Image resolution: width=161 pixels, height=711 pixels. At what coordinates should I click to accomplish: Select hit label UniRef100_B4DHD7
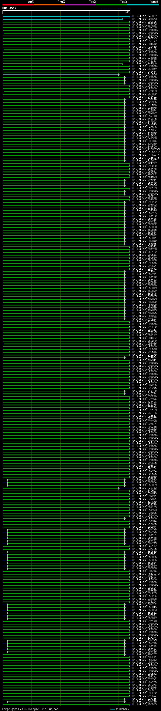(144, 491)
